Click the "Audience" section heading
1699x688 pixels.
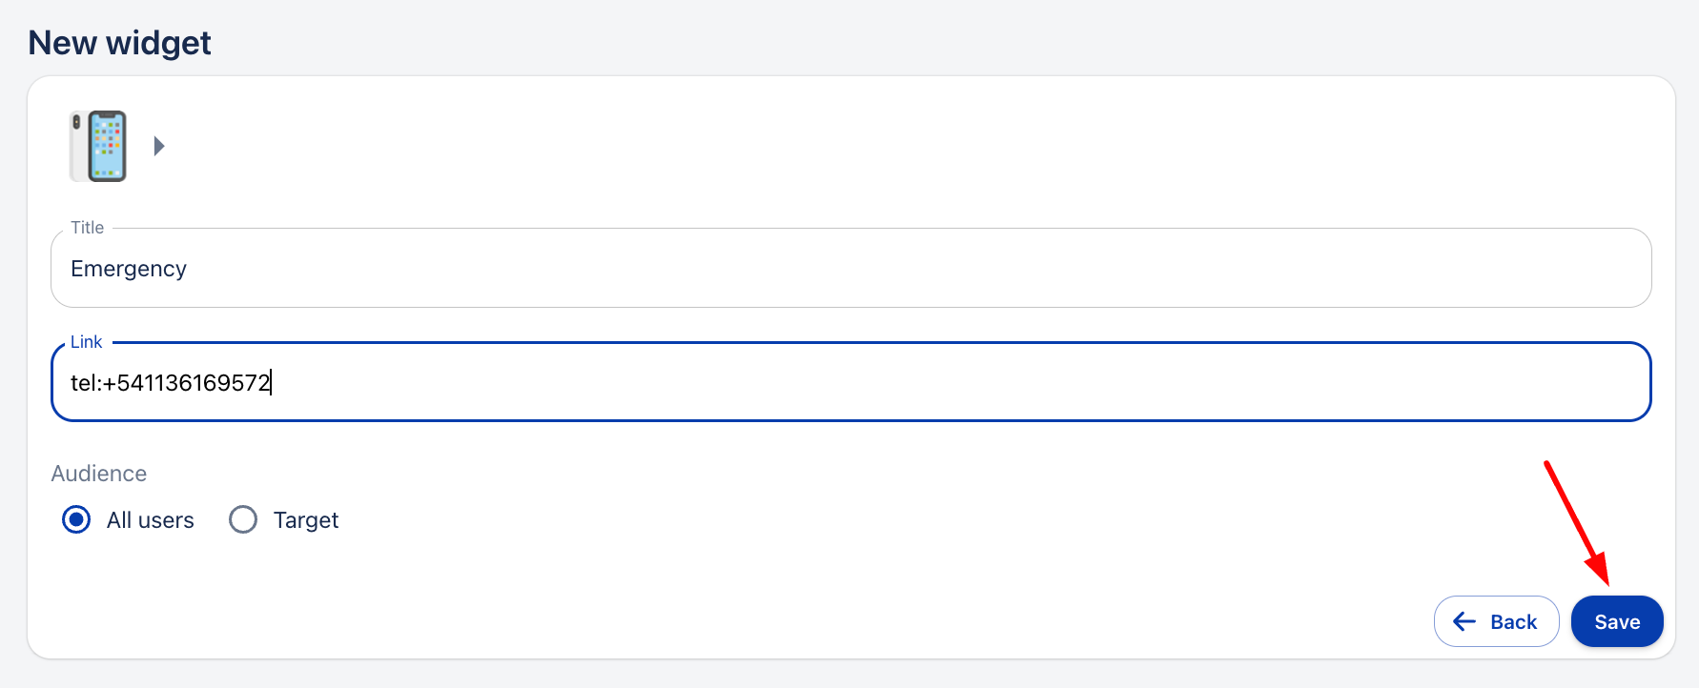pyautogui.click(x=99, y=474)
